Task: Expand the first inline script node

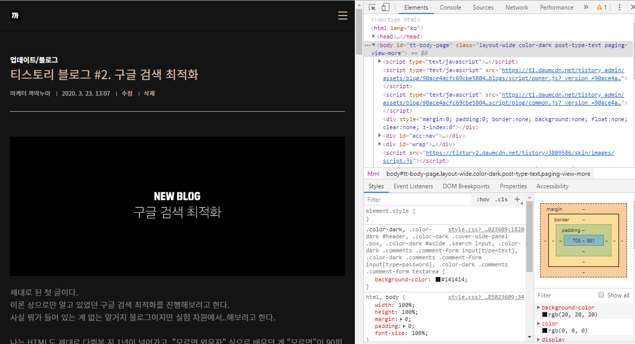Action: click(x=380, y=62)
